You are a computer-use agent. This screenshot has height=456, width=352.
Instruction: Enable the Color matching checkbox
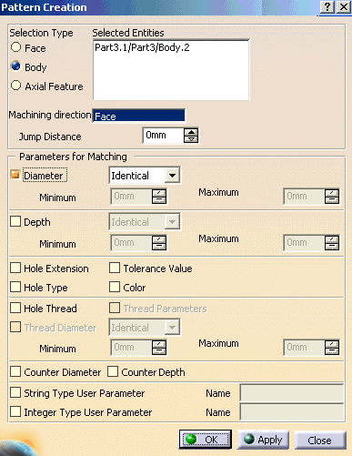[115, 287]
